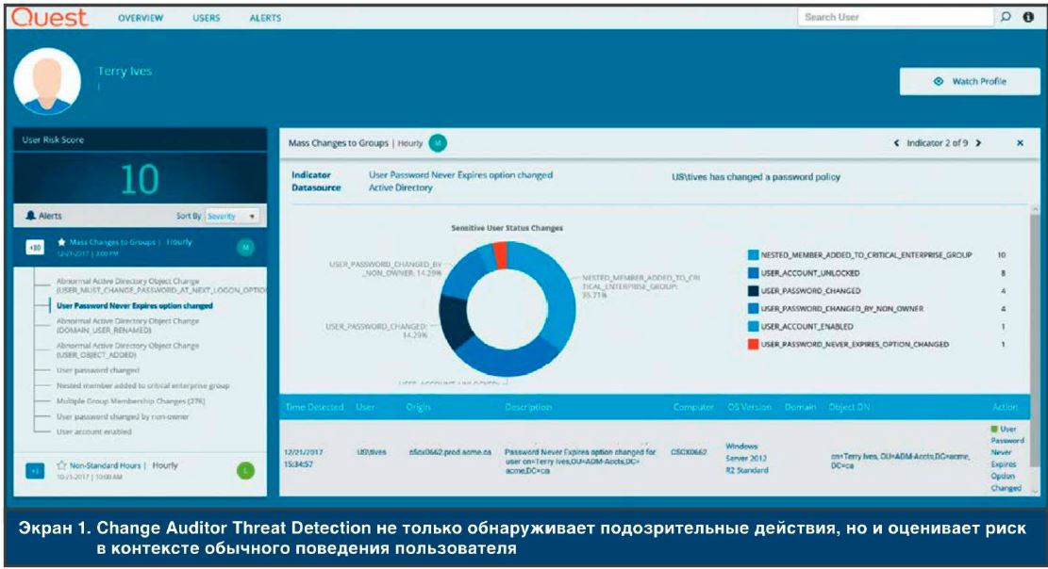The image size is (1048, 569).
Task: Click 12/21/2017 event time cell
Action: 304,458
